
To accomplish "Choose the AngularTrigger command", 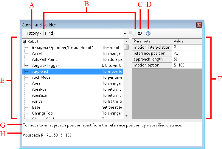I will pos(45,66).
